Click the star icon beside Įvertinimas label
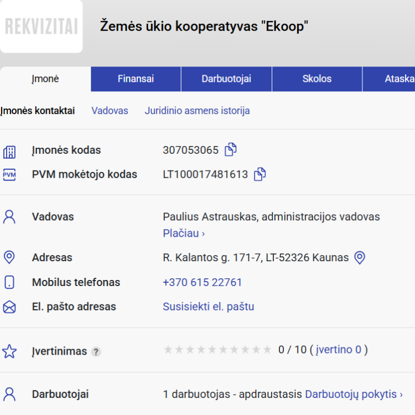 click(9, 351)
